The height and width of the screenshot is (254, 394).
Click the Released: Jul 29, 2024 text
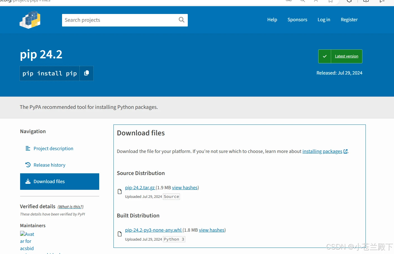pyautogui.click(x=339, y=73)
